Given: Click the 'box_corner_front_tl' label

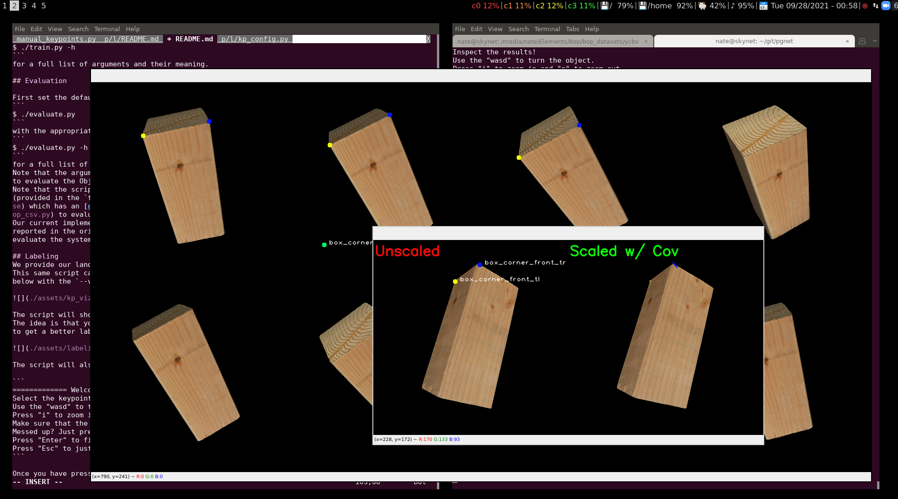Looking at the screenshot, I should (x=500, y=279).
